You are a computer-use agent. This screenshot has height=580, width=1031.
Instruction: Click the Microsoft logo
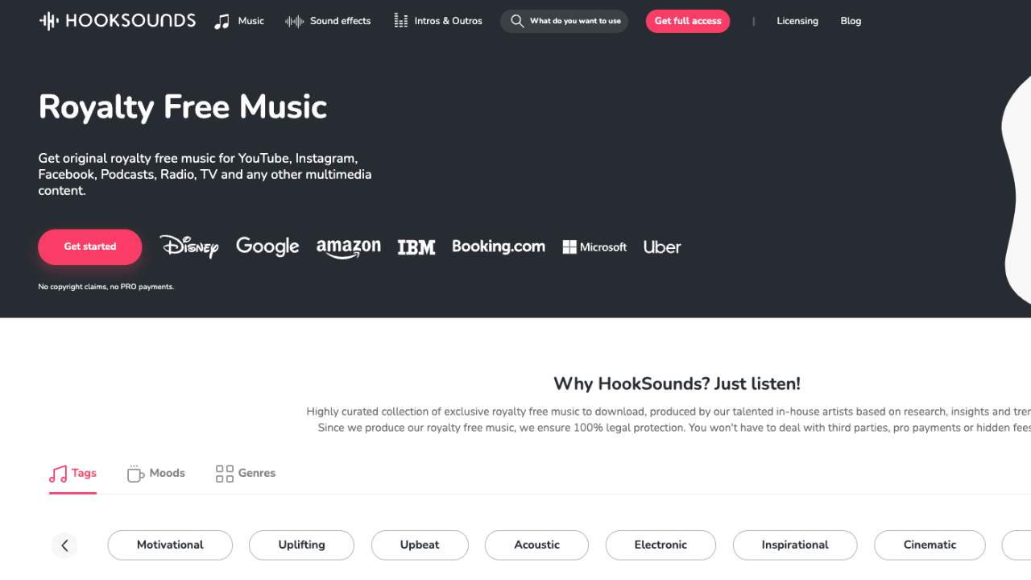pos(594,247)
